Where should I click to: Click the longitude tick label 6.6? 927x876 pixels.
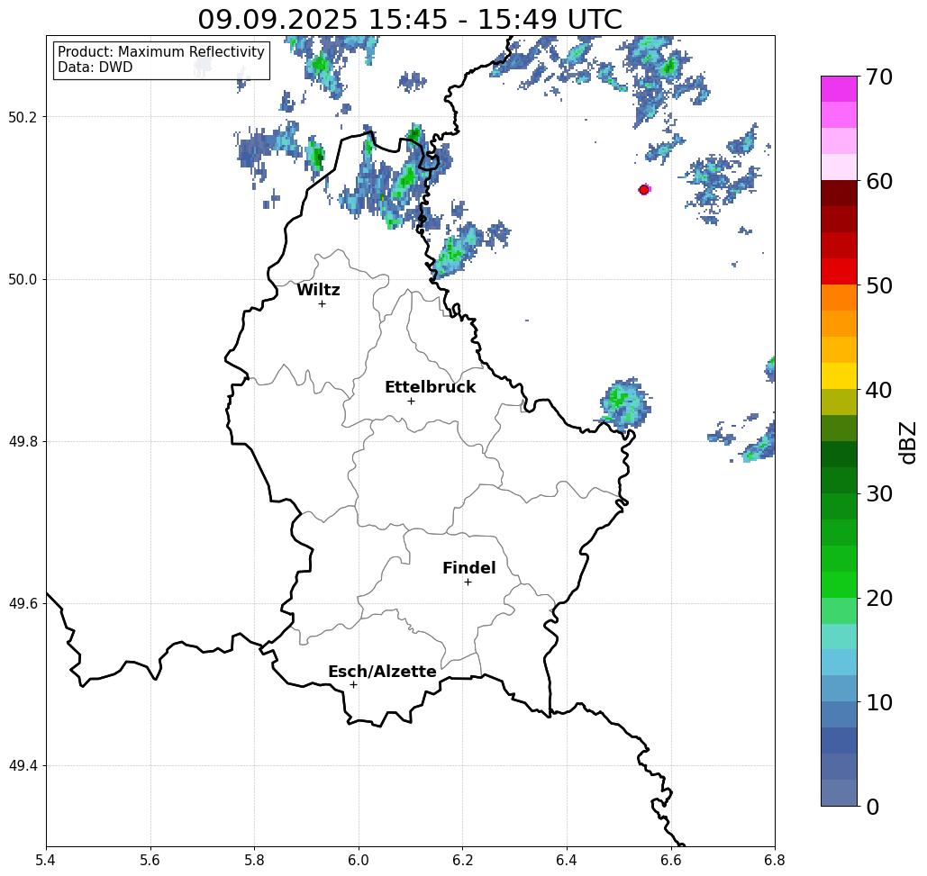point(670,860)
